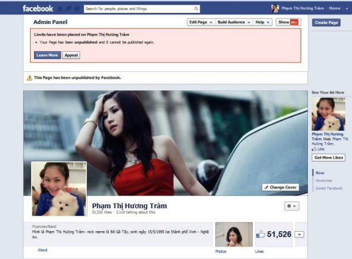Click the thumbs-up Likes icon

coord(261,234)
